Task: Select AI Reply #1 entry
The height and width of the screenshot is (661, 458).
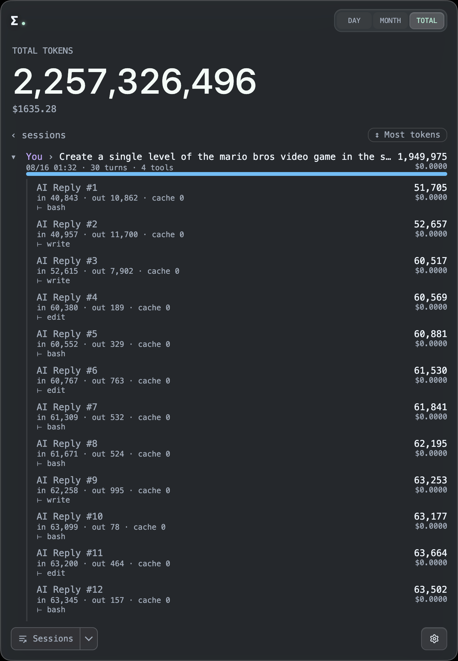Action: (x=242, y=197)
